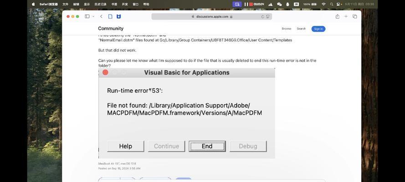Image resolution: width=405 pixels, height=182 pixels.
Task: Stop recording with the red square button
Action: click(x=251, y=5)
